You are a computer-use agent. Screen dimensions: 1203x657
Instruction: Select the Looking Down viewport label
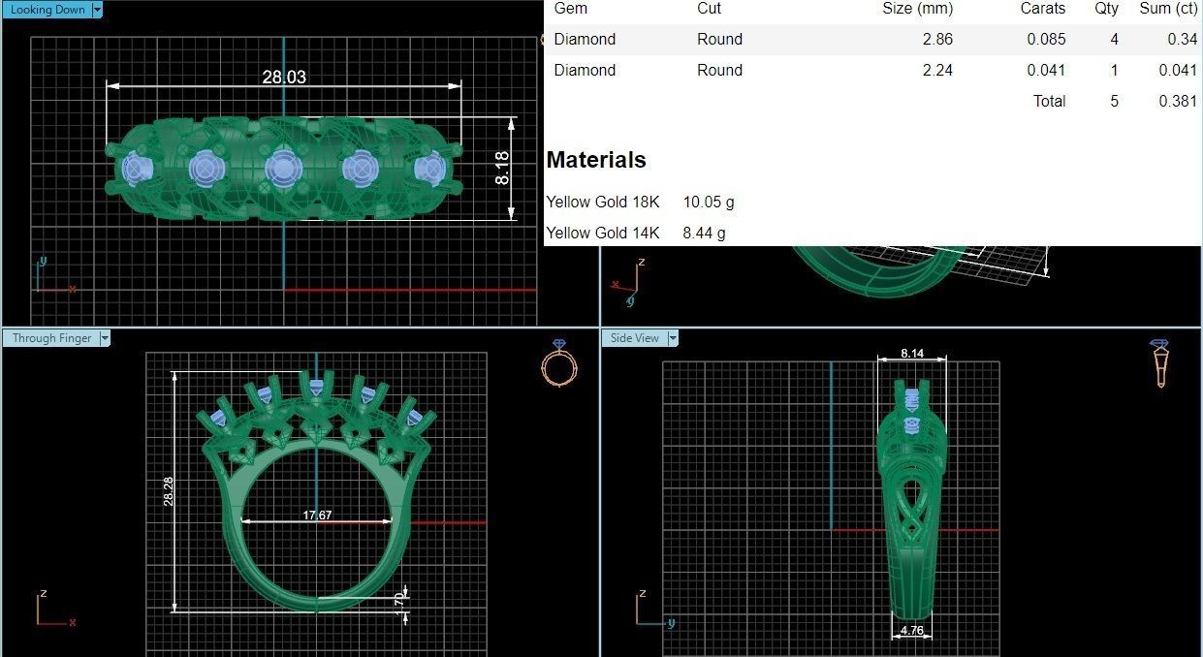47,10
